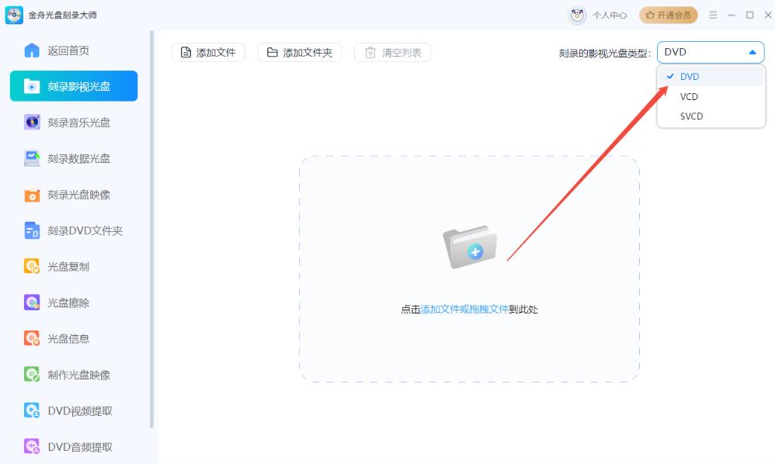Open the 刻录音乐光盘 music disc icon
The width and height of the screenshot is (775, 464).
[32, 122]
